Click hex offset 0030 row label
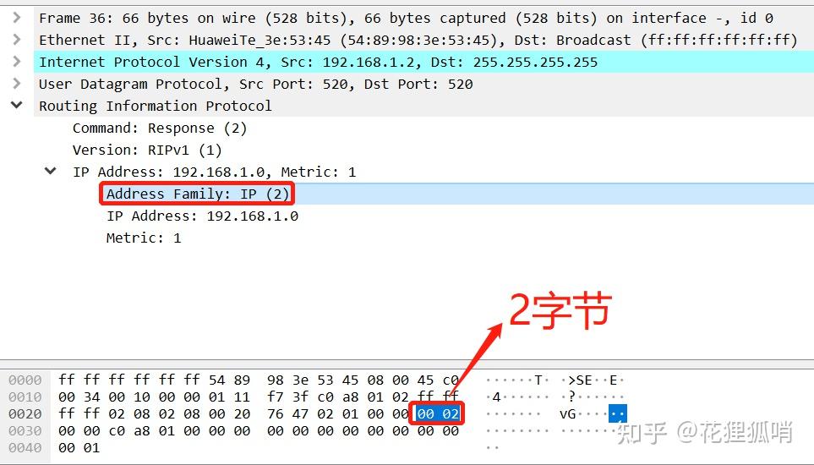Image resolution: width=814 pixels, height=465 pixels. tap(25, 430)
